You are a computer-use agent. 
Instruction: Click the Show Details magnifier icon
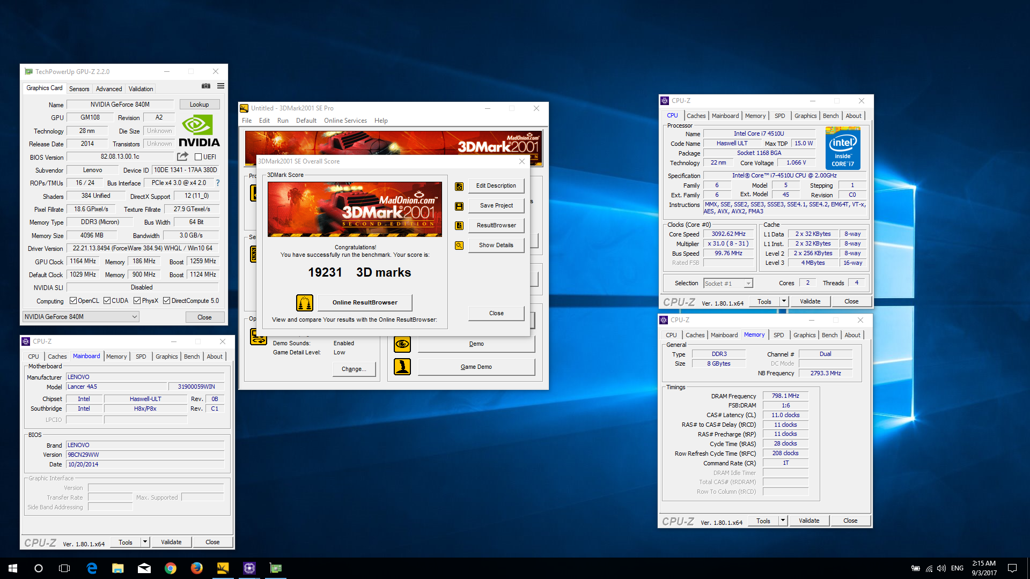pyautogui.click(x=459, y=246)
